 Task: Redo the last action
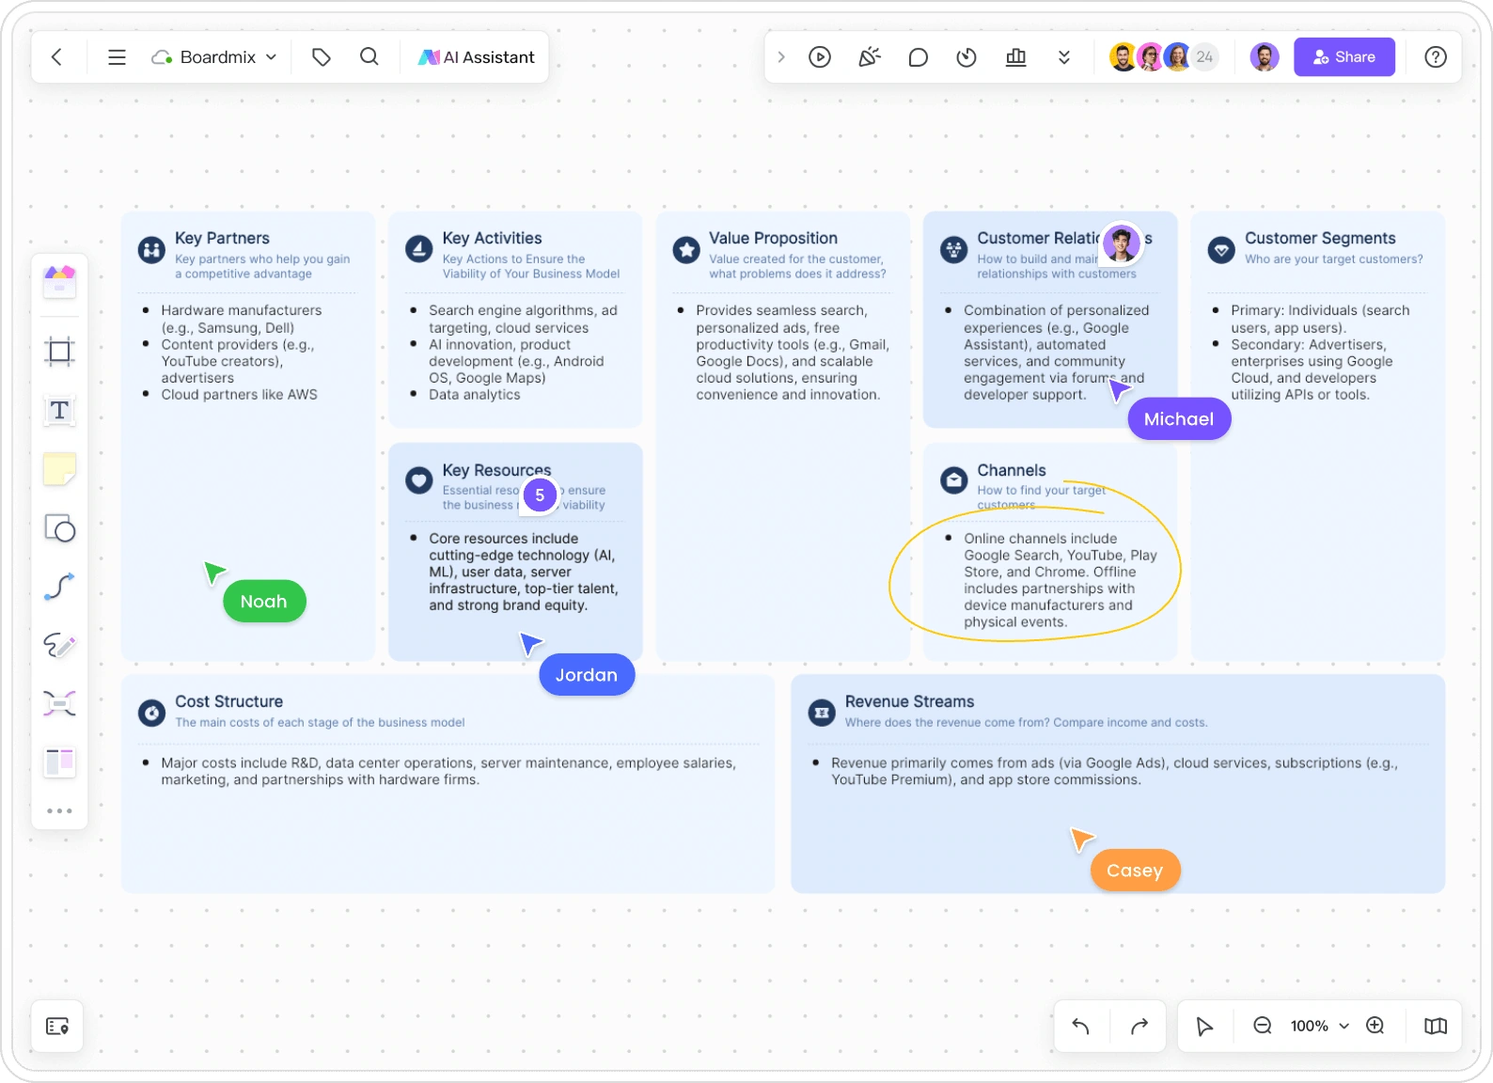coord(1139,1027)
